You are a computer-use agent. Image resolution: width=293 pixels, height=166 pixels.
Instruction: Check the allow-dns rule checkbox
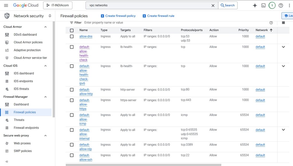72,36
